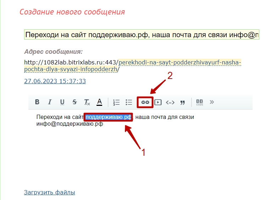Toggle underline text formatting
Viewport: 270px width, 200px height.
(62, 102)
